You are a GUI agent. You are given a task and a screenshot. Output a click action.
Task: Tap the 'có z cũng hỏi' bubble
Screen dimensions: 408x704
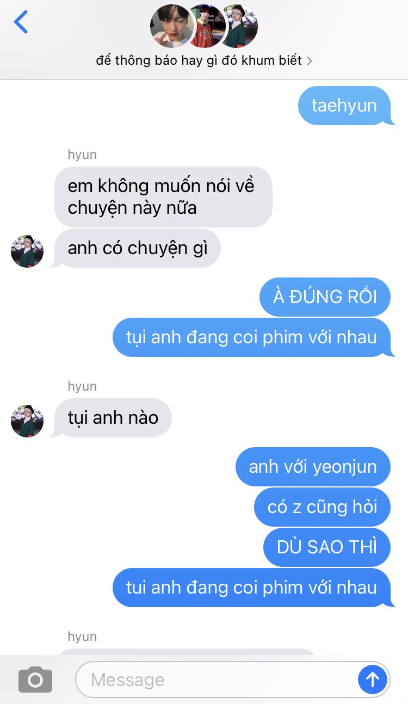coord(322,507)
